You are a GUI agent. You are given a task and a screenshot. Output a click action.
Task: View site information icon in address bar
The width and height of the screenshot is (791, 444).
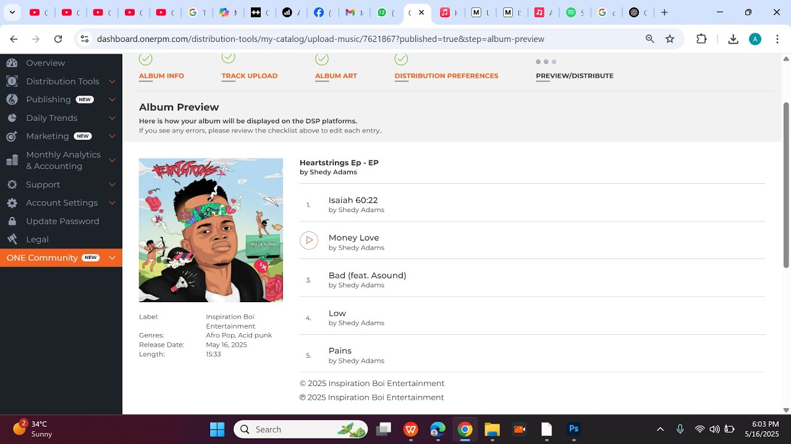[85, 39]
